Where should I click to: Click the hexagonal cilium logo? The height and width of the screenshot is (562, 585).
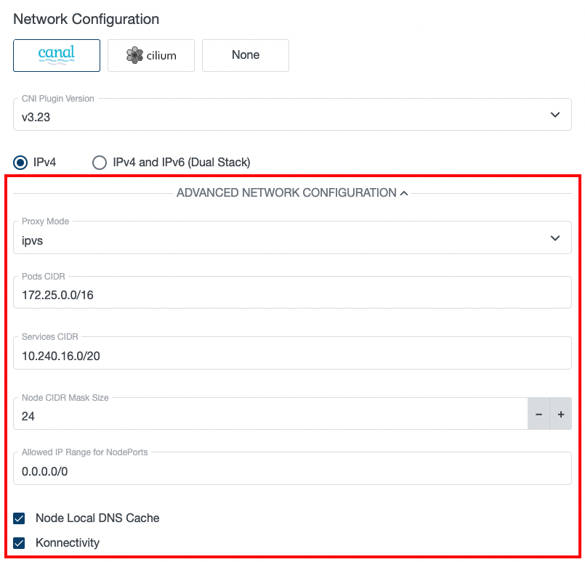[133, 55]
